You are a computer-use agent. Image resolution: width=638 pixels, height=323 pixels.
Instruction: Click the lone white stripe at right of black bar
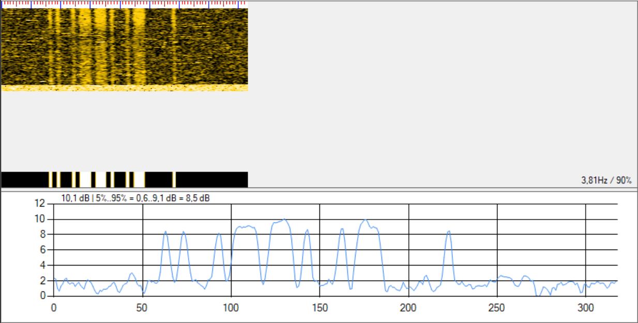coord(174,179)
